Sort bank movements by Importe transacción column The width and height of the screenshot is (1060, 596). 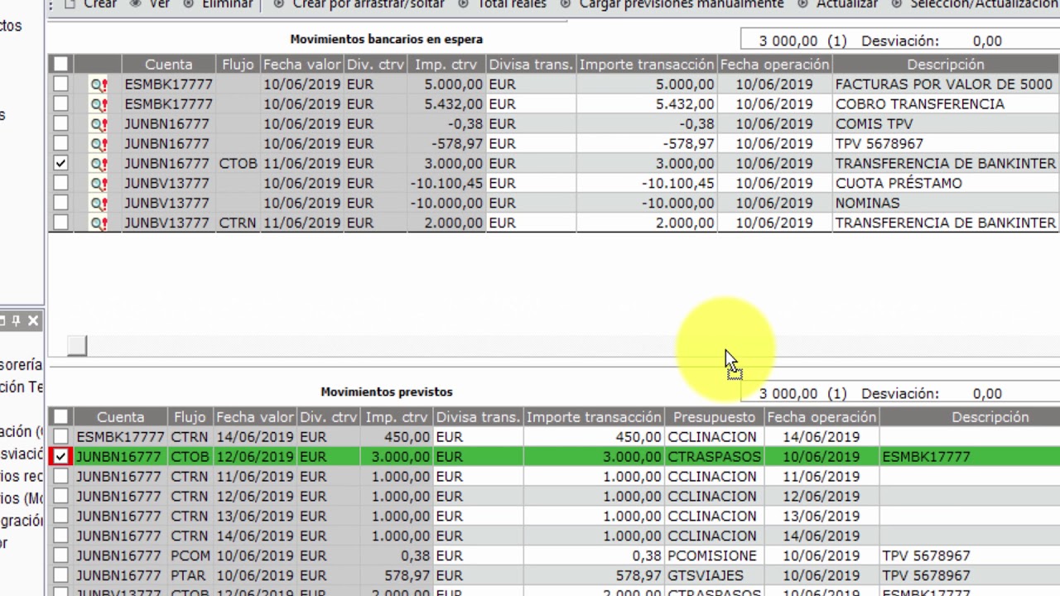646,64
